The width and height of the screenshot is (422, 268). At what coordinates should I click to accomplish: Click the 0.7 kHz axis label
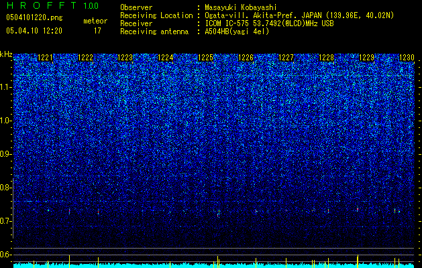6,221
